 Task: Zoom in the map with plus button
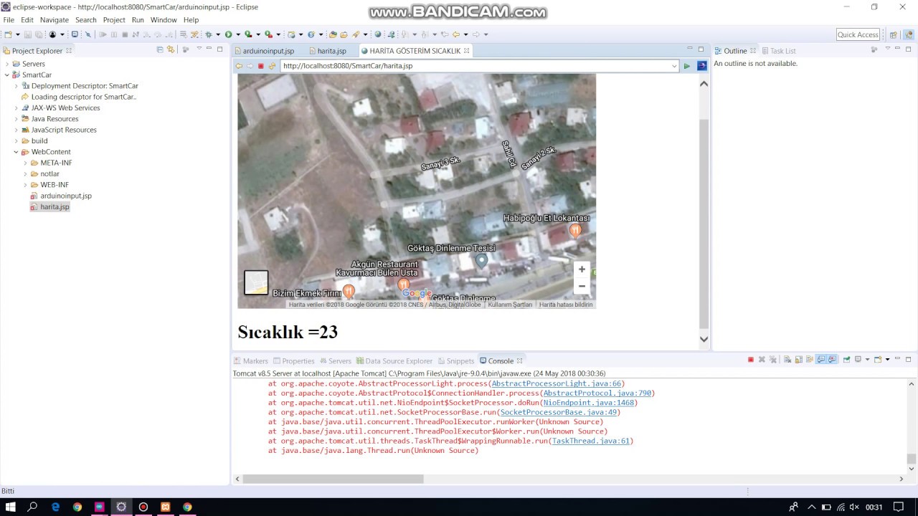582,269
